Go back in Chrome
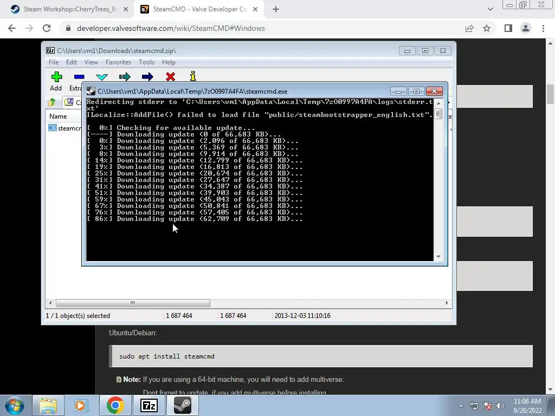 tap(12, 28)
